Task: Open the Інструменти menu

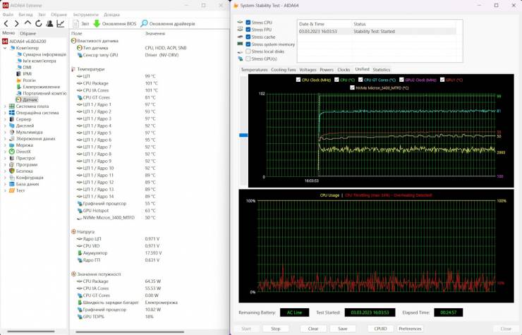Action: point(85,14)
